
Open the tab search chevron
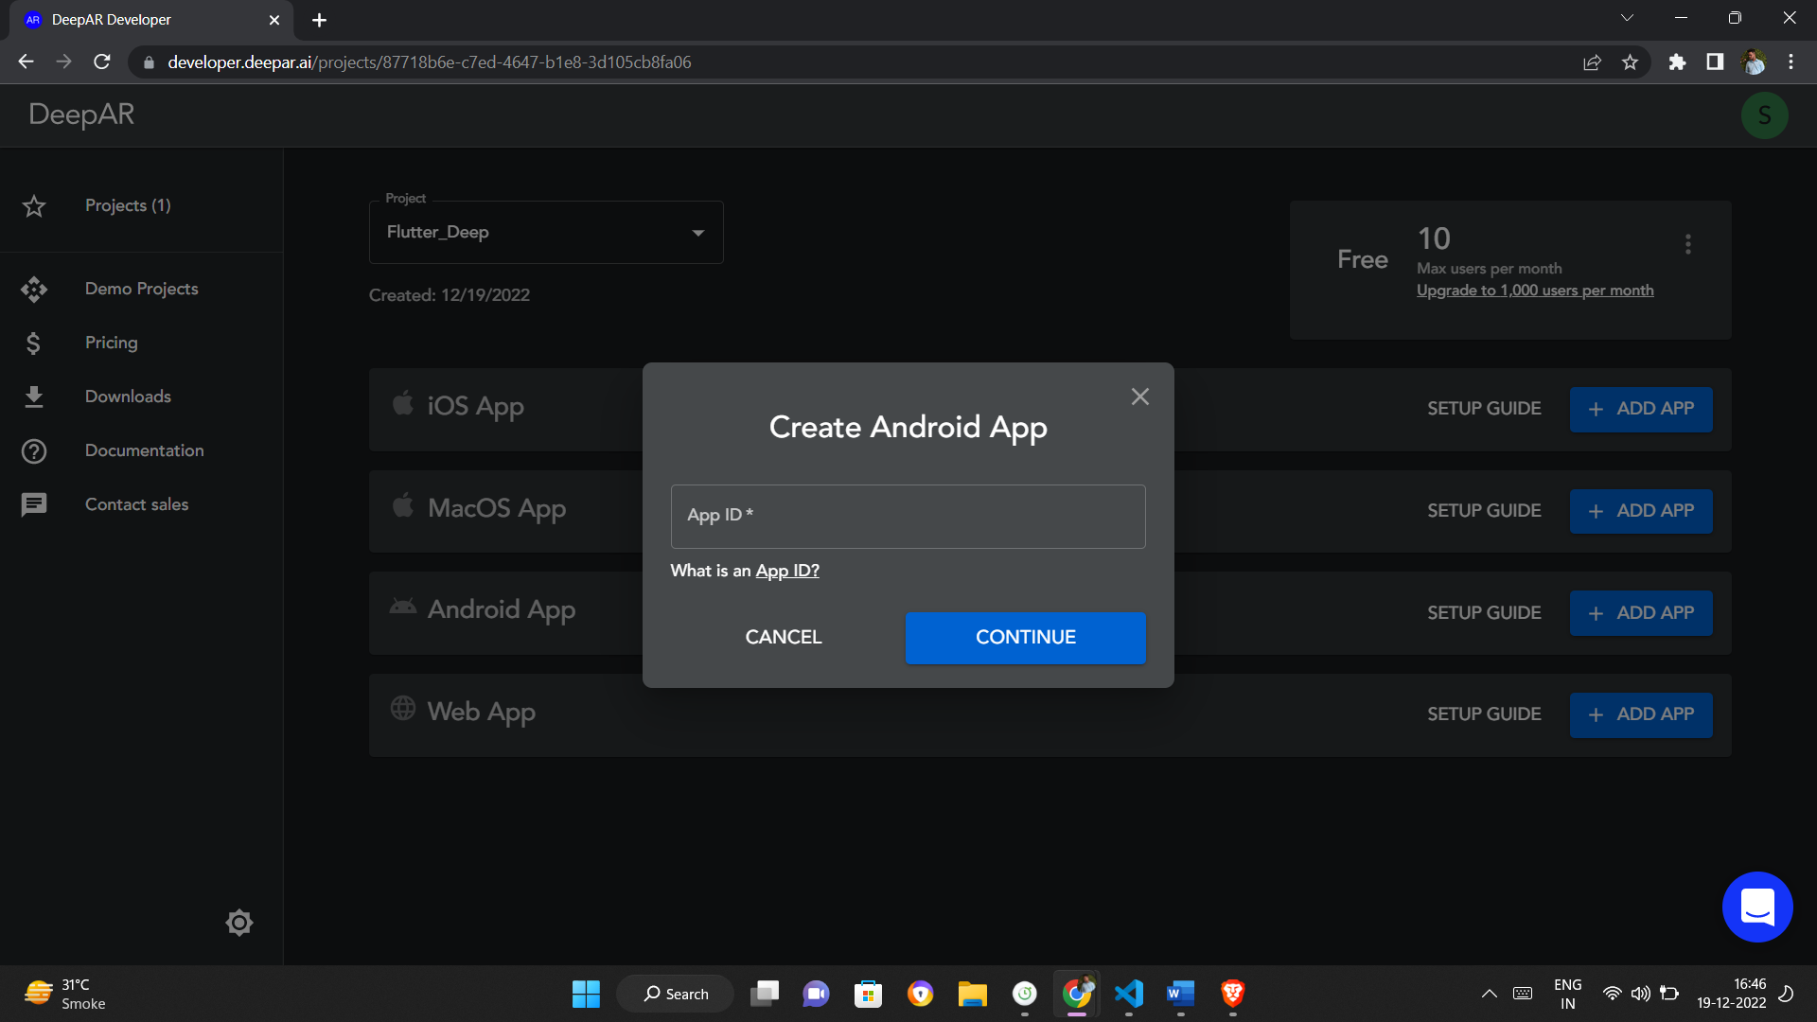pyautogui.click(x=1627, y=18)
